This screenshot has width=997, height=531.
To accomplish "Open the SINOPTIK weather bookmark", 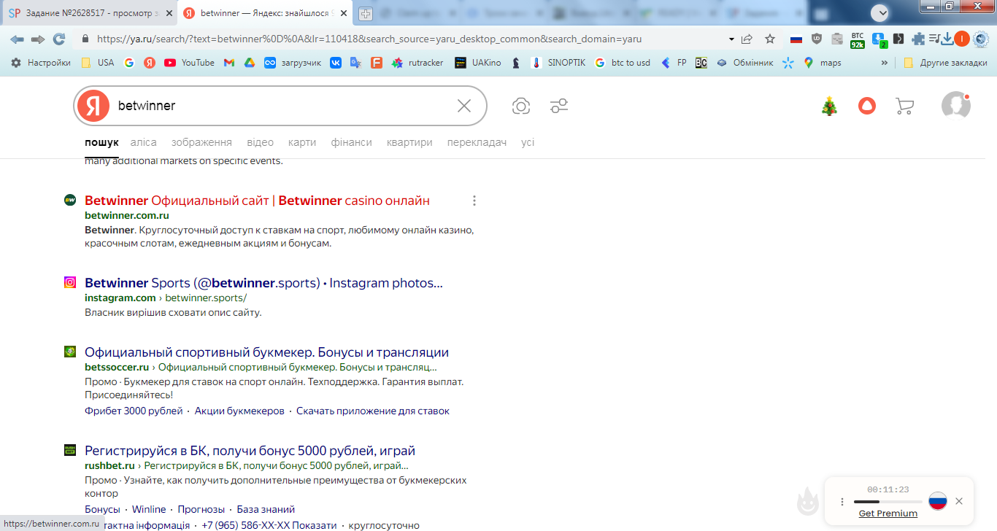I will tap(558, 63).
